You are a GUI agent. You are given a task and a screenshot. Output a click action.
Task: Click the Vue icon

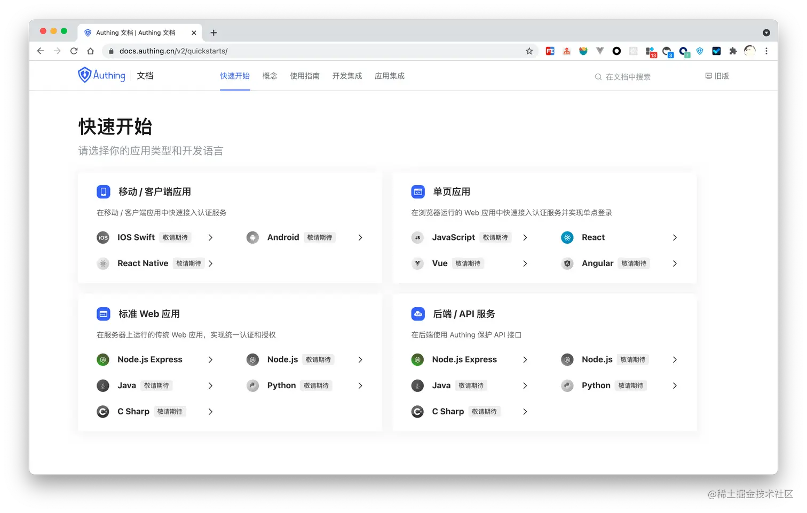coord(418,263)
